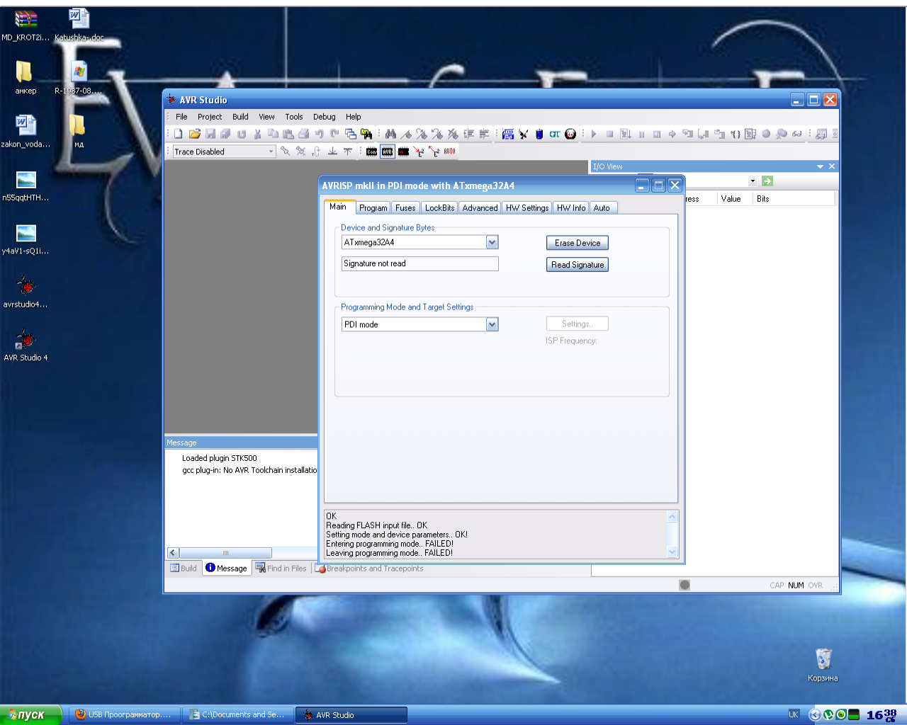Viewport: 907px width, 725px height.
Task: Click the Signature not read field
Action: 420,263
